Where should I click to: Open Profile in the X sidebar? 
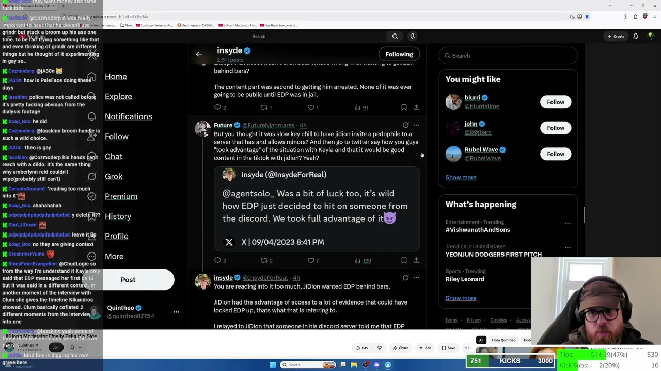pyautogui.click(x=116, y=236)
